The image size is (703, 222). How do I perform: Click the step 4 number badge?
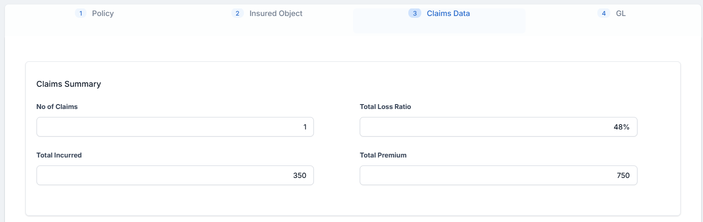tap(604, 13)
